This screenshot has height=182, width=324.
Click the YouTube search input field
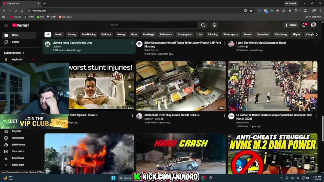tap(152, 25)
